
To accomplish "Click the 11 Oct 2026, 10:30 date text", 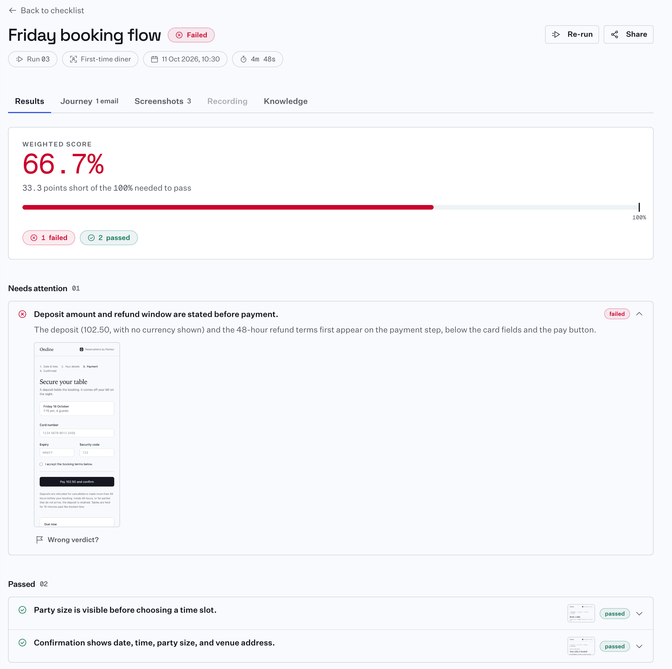I will [x=191, y=59].
